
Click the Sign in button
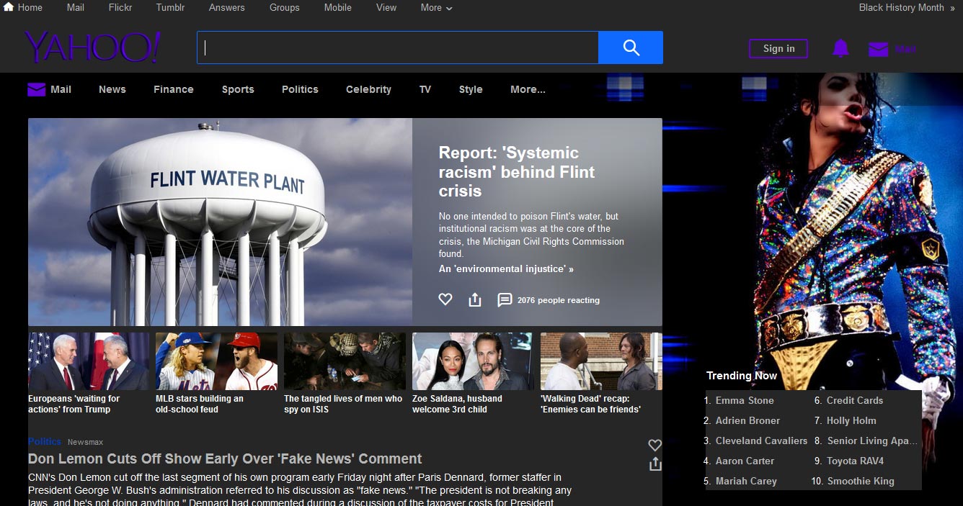pos(778,48)
